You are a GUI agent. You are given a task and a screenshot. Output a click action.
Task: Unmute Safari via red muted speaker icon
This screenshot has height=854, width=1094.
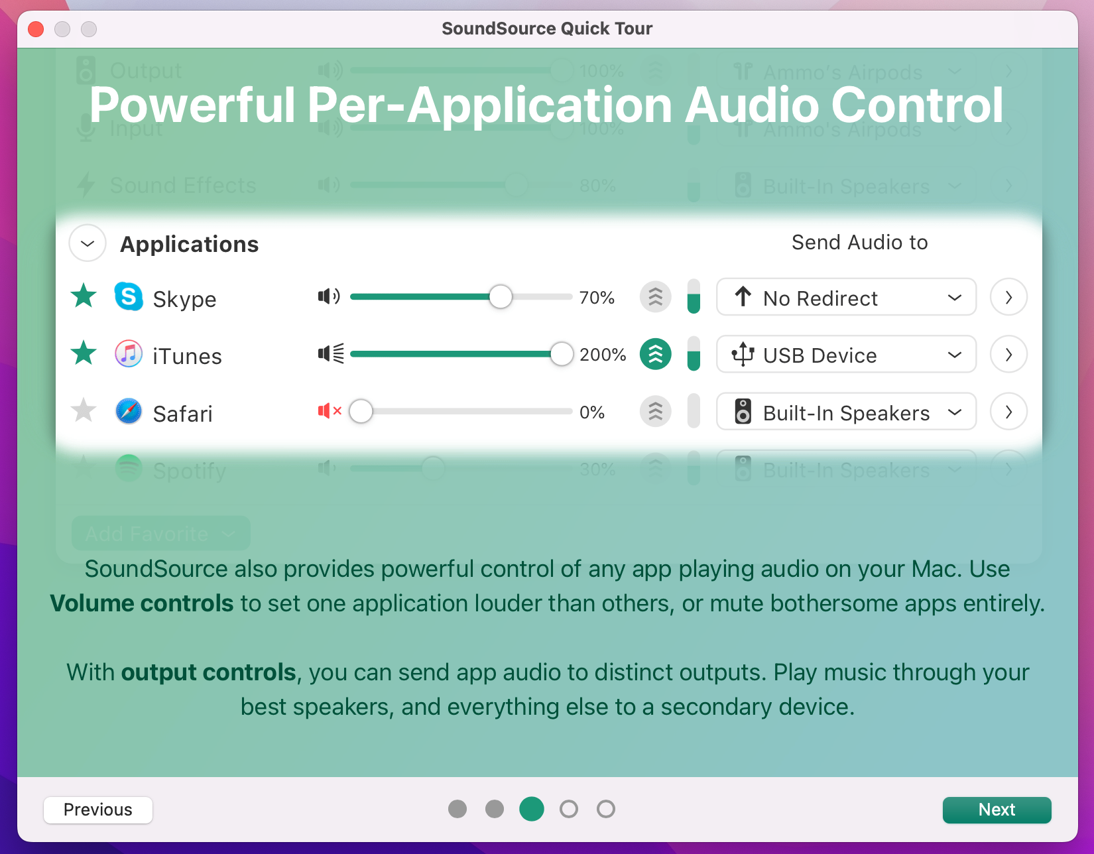tap(330, 411)
